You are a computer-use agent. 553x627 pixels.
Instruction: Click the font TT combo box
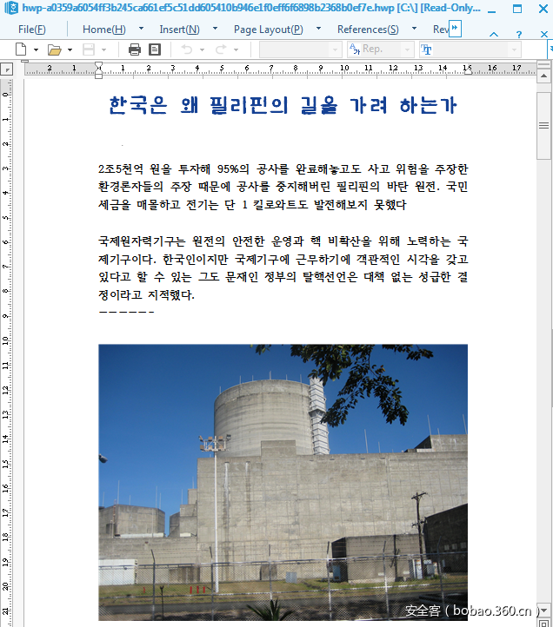point(470,49)
